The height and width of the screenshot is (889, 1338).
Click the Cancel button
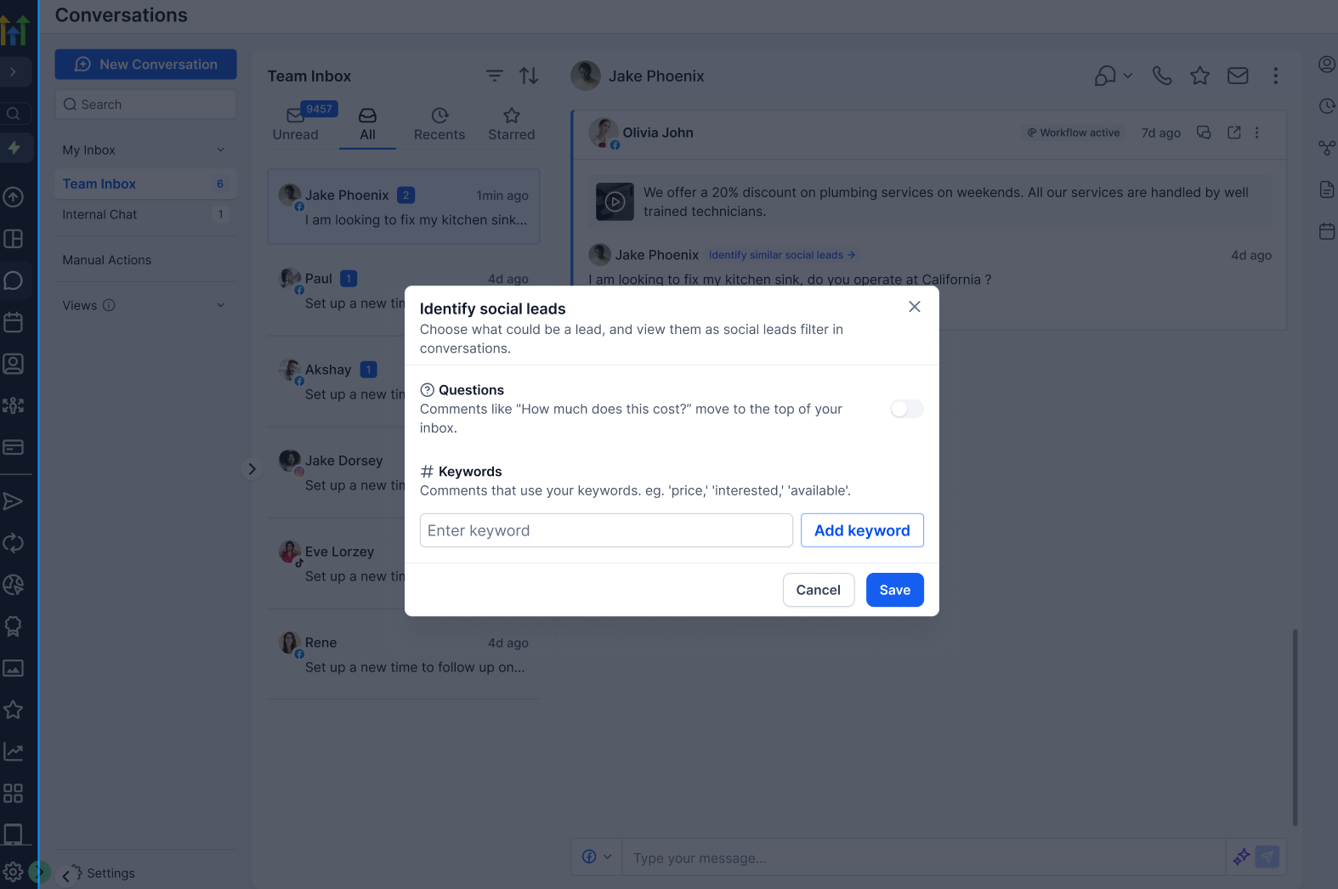[x=818, y=590]
